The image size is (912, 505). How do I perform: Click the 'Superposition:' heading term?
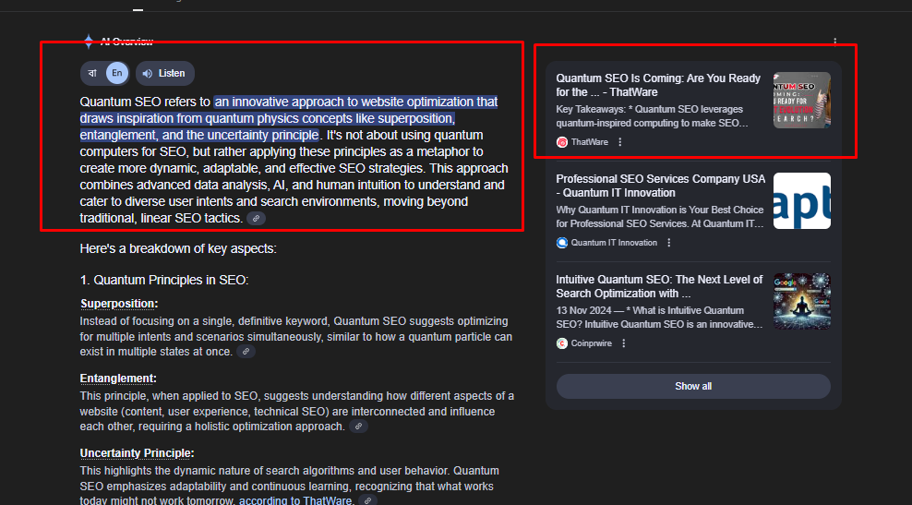pyautogui.click(x=119, y=304)
